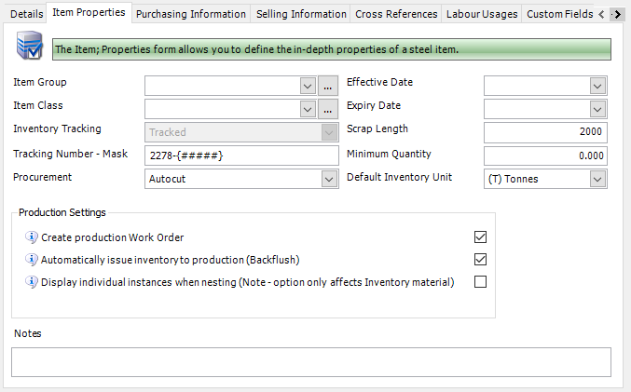Click the Scrap Length input field

(x=544, y=132)
